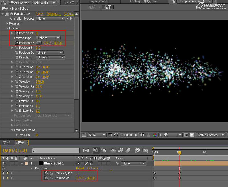Click the snapshot camera icon in viewer
The height and width of the screenshot is (187, 228).
pos(142,135)
